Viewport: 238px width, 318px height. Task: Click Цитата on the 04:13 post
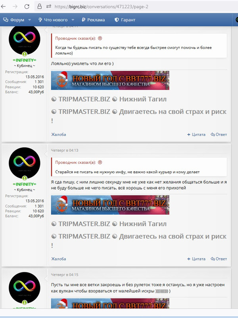[196, 259]
